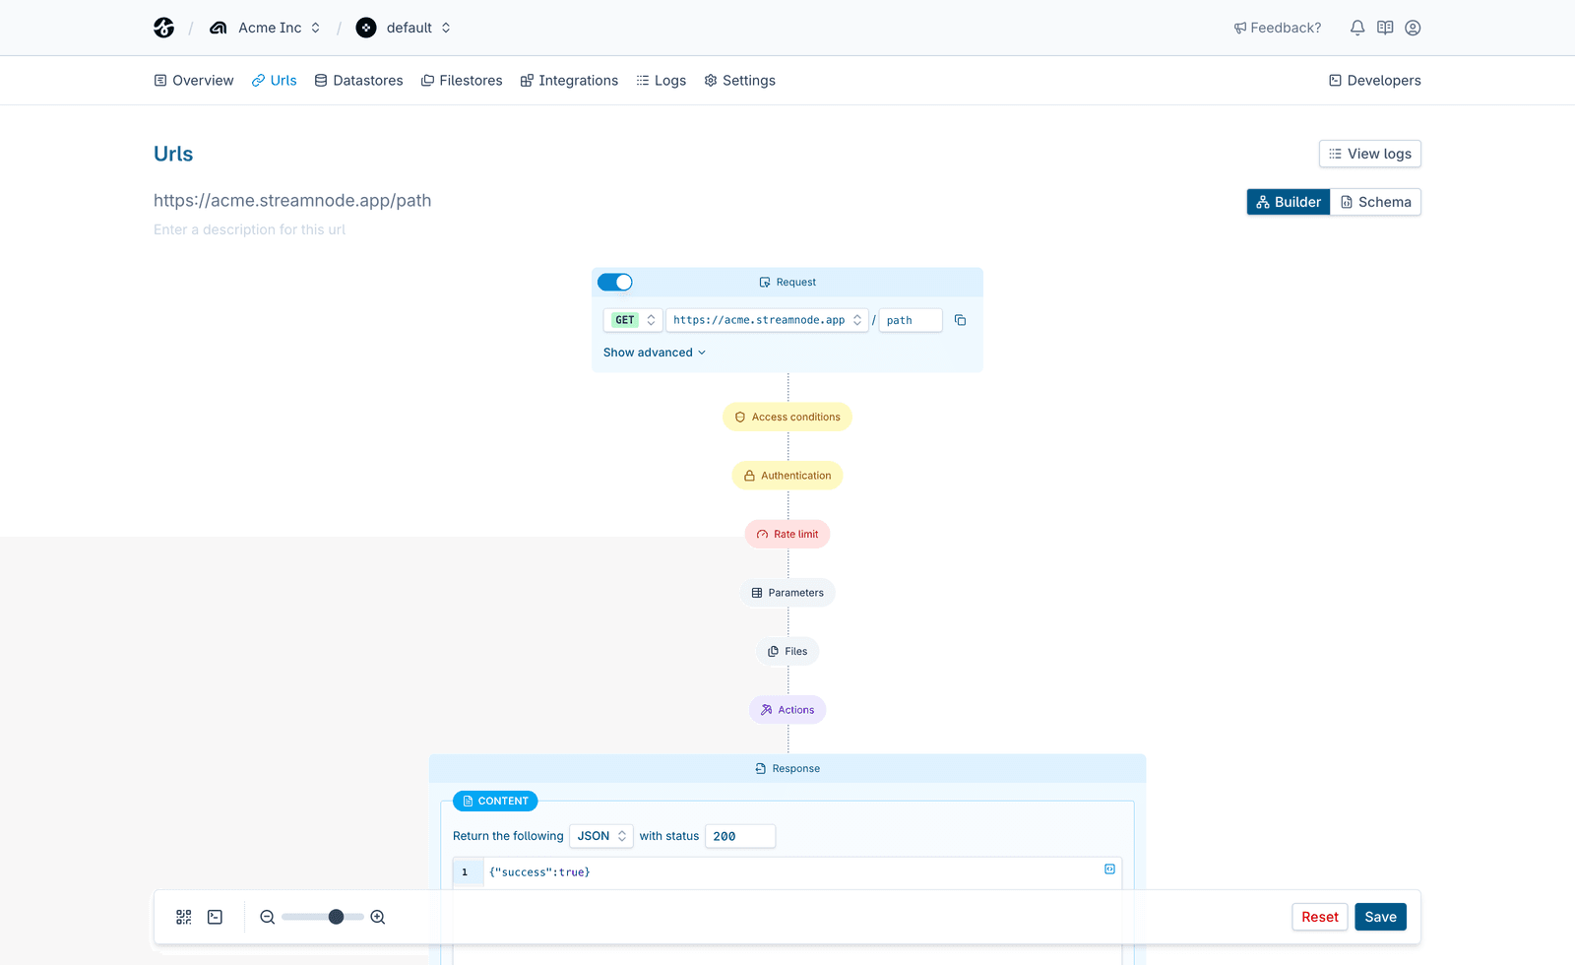1575x965 pixels.
Task: Click the Save button
Action: [x=1380, y=917]
